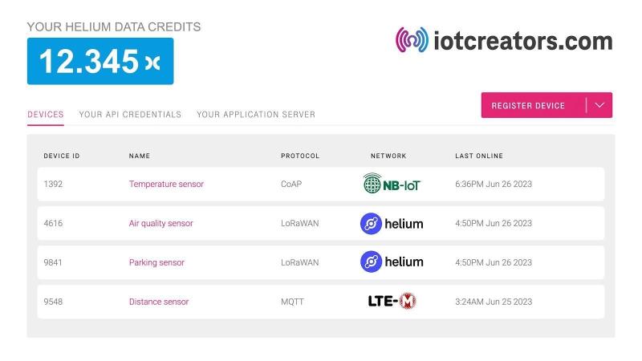Click the helium logo in Air quality row
Screen dimensions: 642x361
[392, 224]
